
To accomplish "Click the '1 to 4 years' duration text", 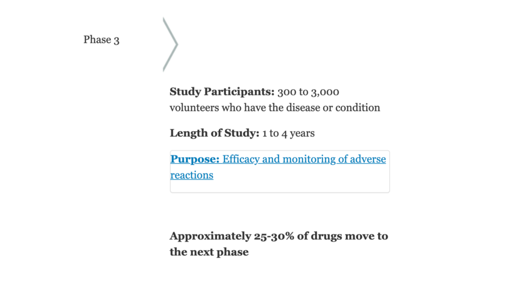I will pos(289,133).
